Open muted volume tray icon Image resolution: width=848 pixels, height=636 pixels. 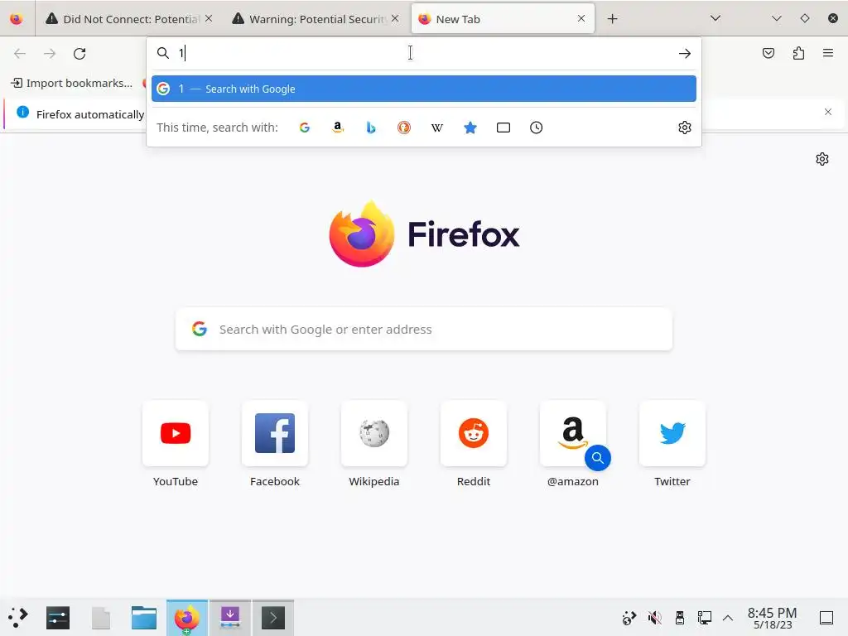click(x=654, y=618)
